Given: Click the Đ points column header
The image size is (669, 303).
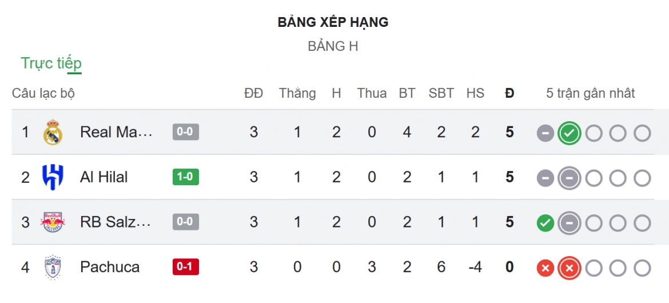Looking at the screenshot, I should (x=509, y=93).
